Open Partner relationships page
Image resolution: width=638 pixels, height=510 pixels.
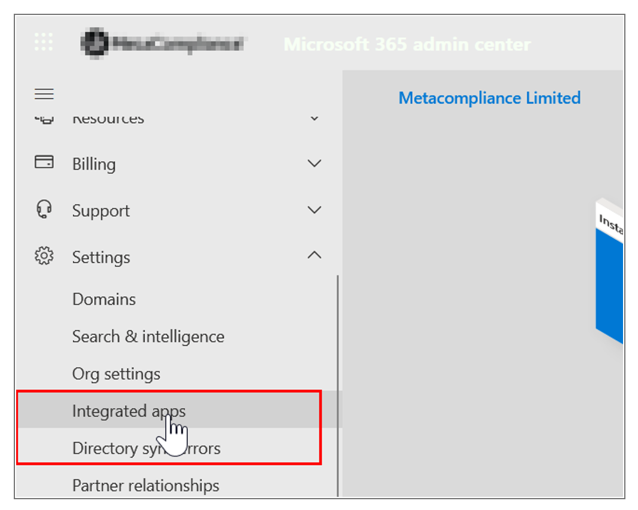point(145,486)
